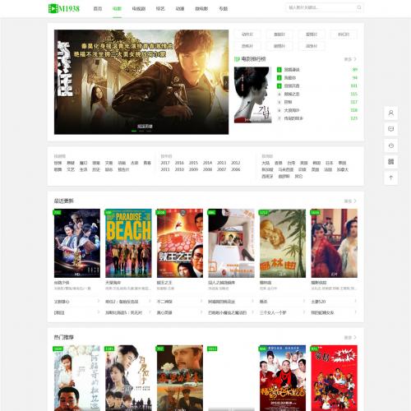Open the red cartoon crowd poster
The height and width of the screenshot is (411, 411).
334,378
